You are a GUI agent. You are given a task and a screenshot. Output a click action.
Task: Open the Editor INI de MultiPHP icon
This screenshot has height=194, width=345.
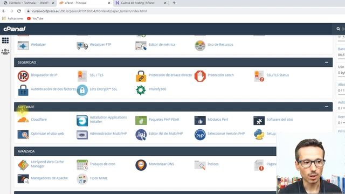point(141,135)
